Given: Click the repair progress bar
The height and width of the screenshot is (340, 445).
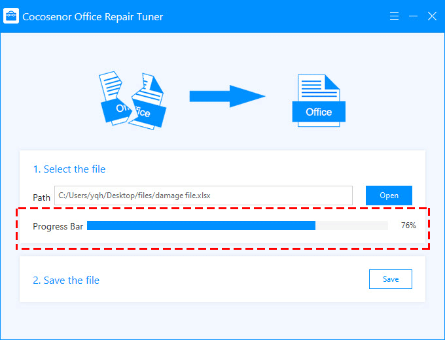Looking at the screenshot, I should click(238, 226).
